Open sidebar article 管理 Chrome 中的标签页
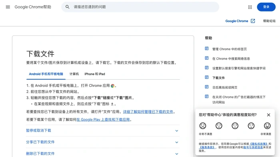This screenshot has height=157, width=280. pyautogui.click(x=229, y=49)
